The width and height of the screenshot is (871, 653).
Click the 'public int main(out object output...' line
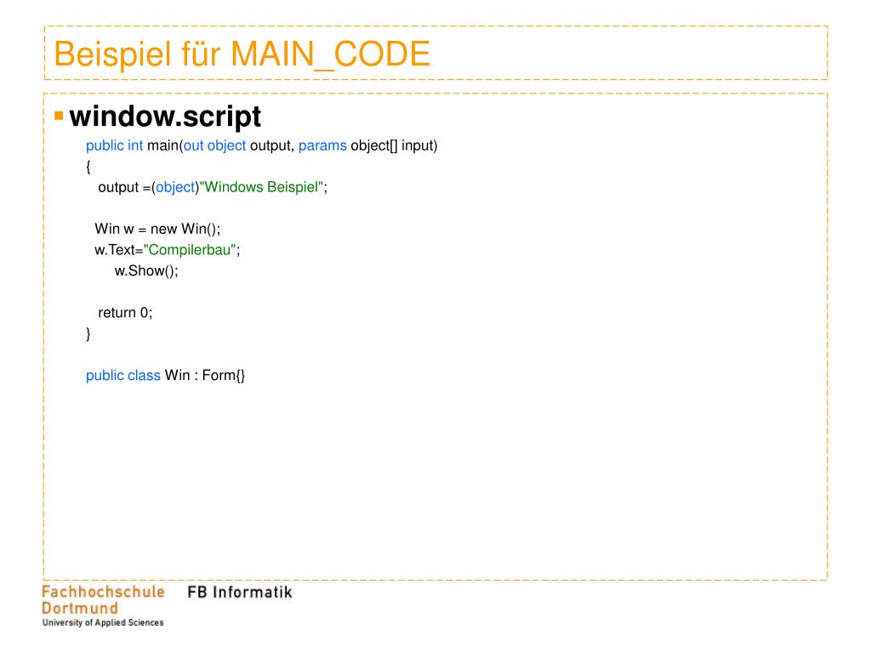262,146
